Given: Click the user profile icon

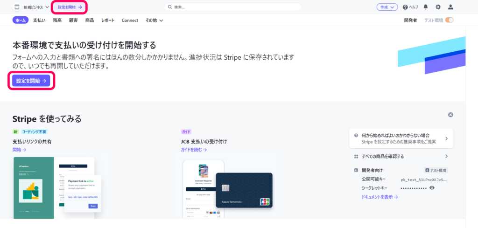Looking at the screenshot, I should tap(450, 7).
